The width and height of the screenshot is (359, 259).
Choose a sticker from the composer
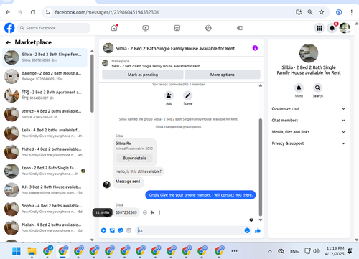(x=121, y=230)
